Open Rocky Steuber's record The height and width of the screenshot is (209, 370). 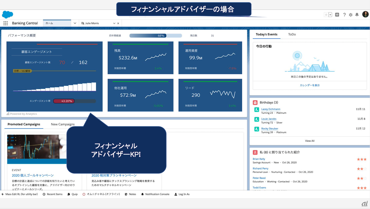(270, 129)
